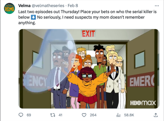The image size is (164, 121).
Task: Click the tweet text about serial killer
Action: point(87,17)
